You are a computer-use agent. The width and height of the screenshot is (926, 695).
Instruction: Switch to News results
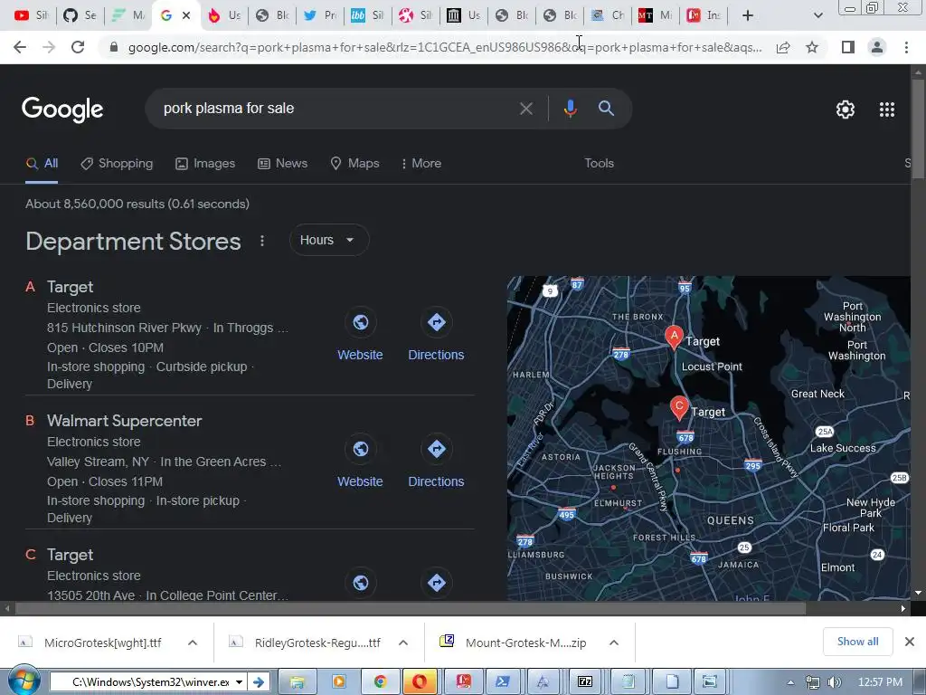point(282,164)
